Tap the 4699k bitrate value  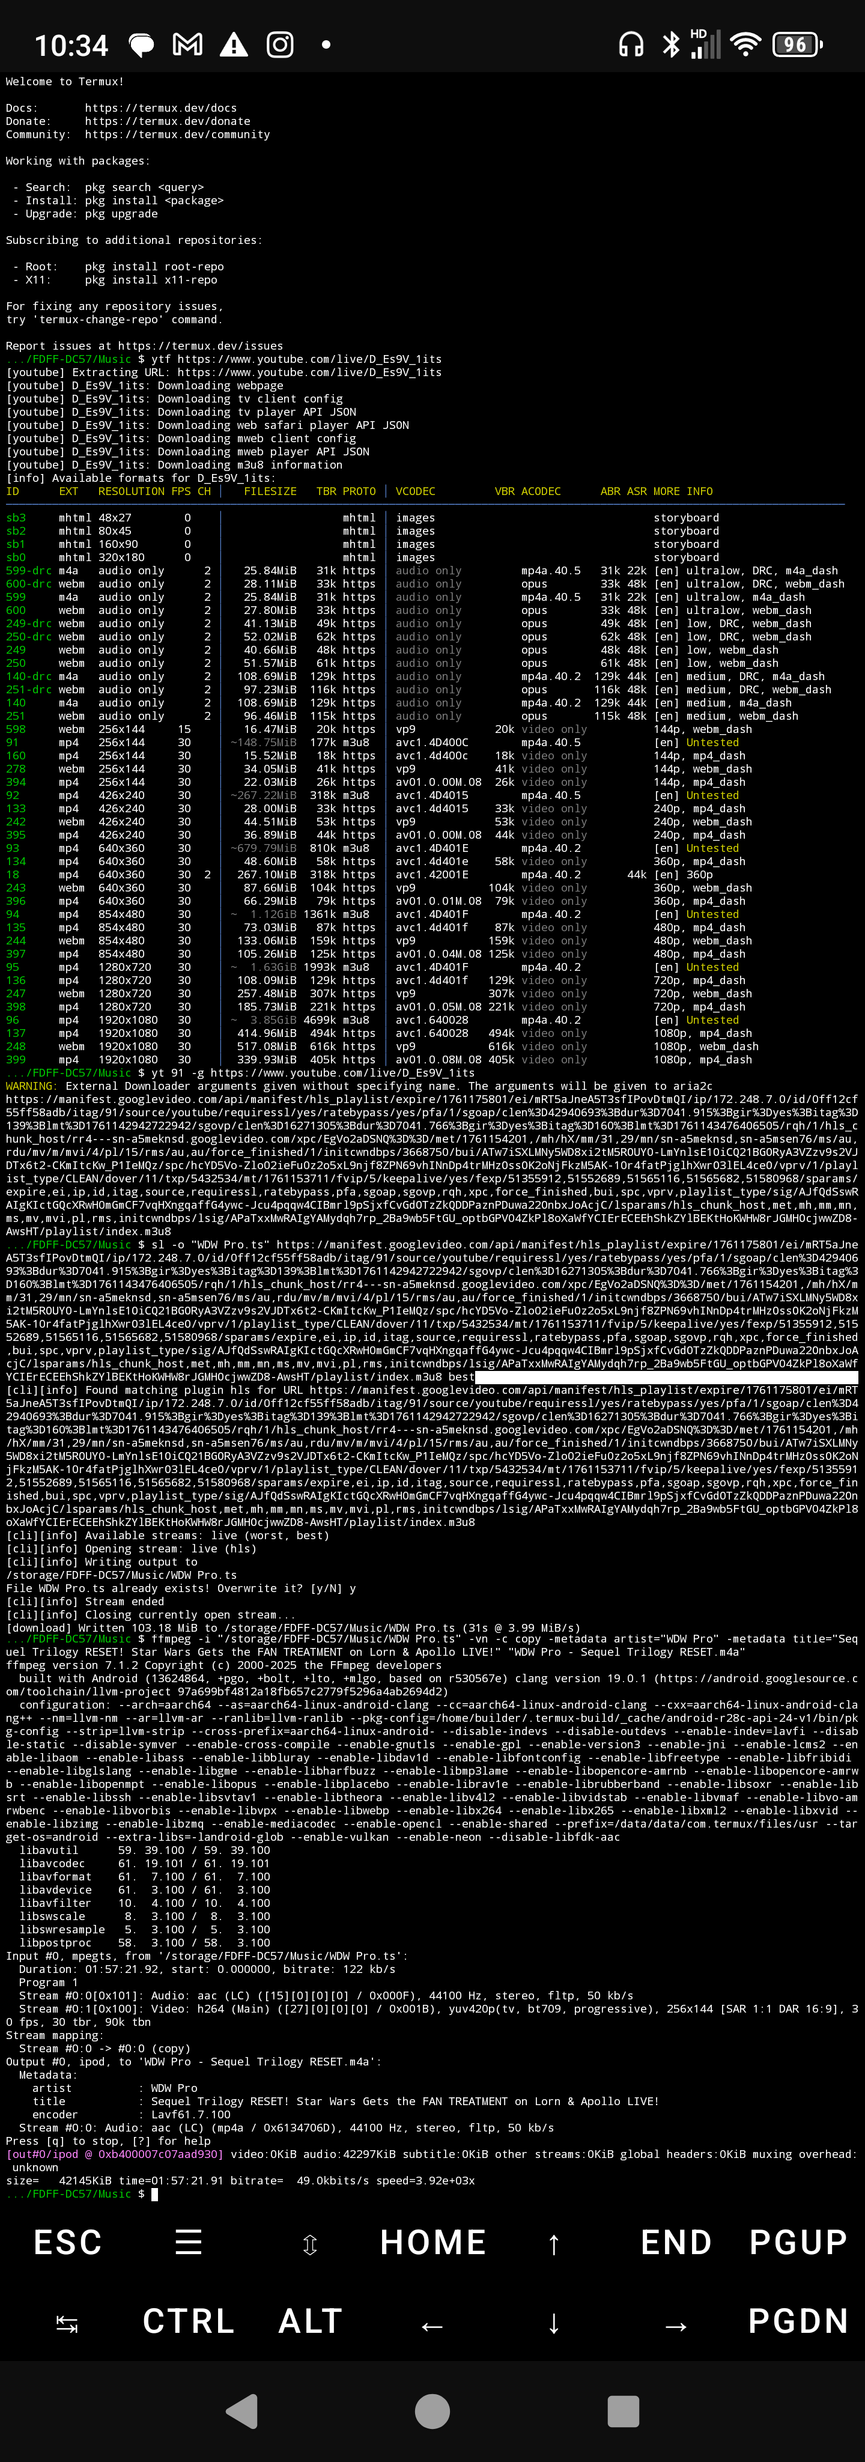point(320,1020)
